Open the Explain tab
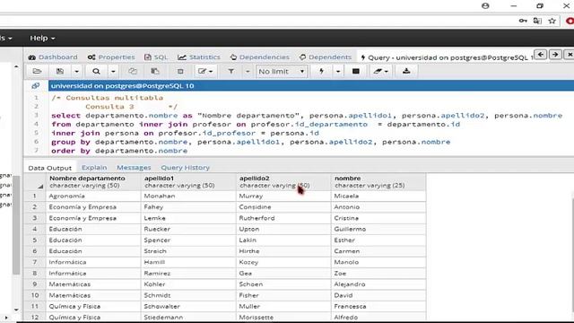The width and height of the screenshot is (574, 323). click(x=94, y=168)
